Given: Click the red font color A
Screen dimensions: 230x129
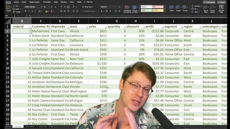Looking at the screenshot, I should [x=51, y=11].
